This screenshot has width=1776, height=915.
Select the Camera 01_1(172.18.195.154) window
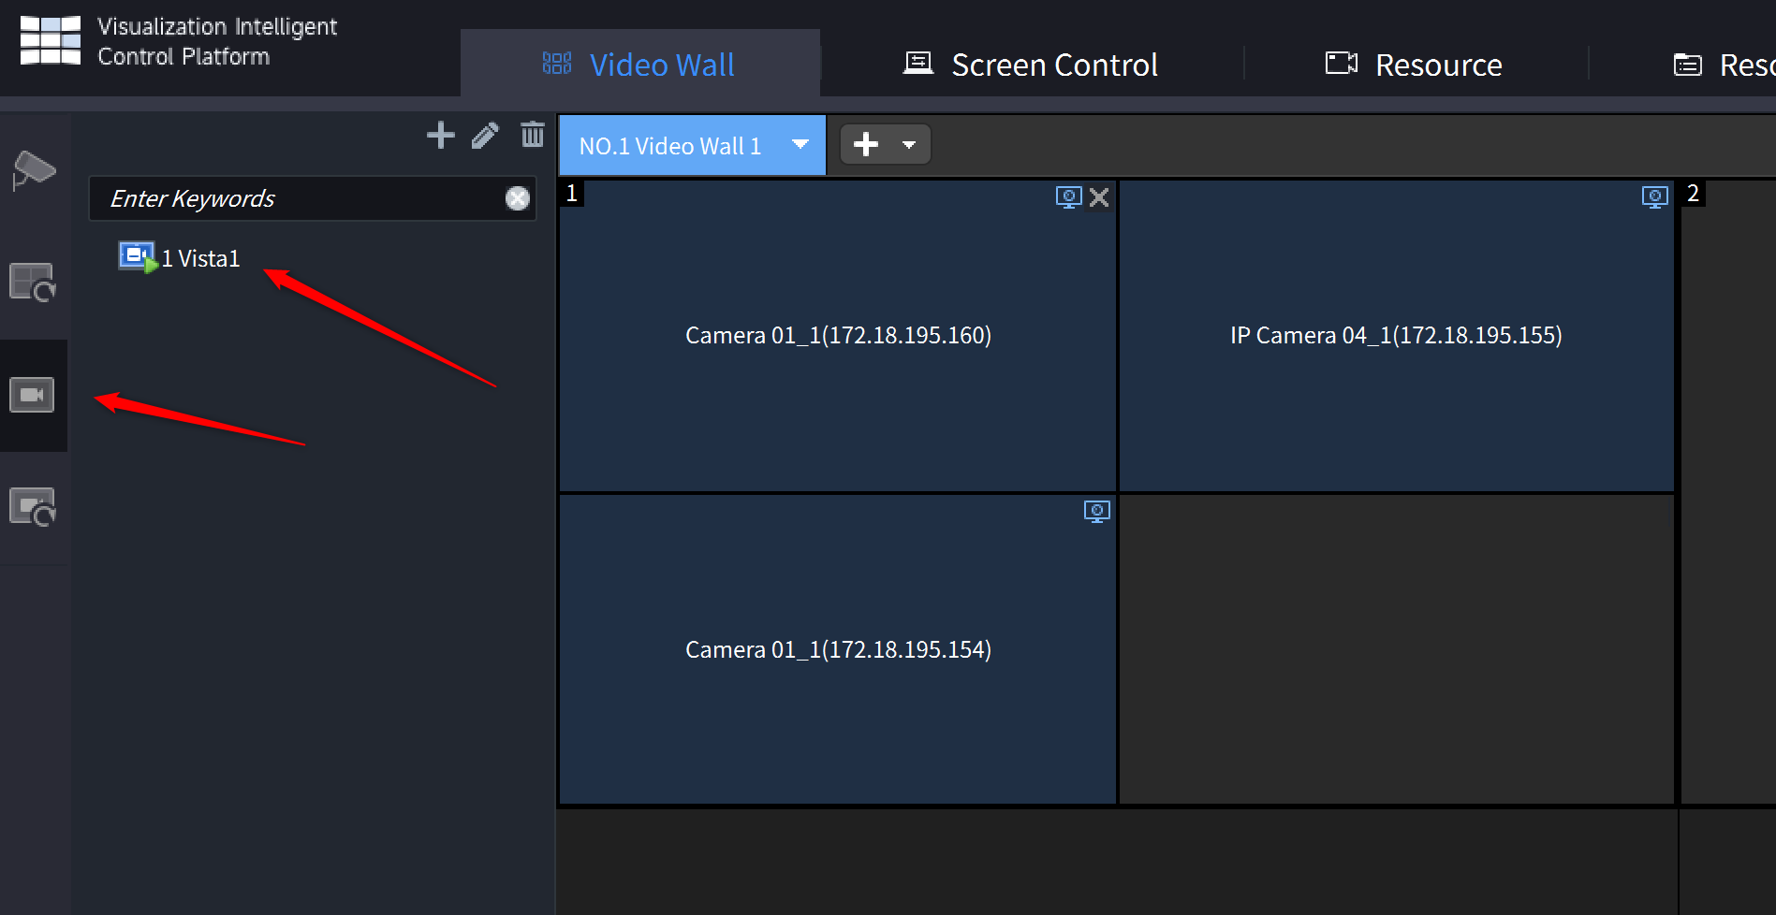click(x=838, y=649)
